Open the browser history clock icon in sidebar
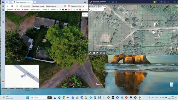 click(3, 6)
